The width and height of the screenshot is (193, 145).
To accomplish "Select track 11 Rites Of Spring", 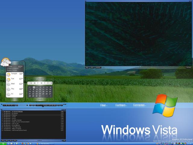I will (x=33, y=129).
